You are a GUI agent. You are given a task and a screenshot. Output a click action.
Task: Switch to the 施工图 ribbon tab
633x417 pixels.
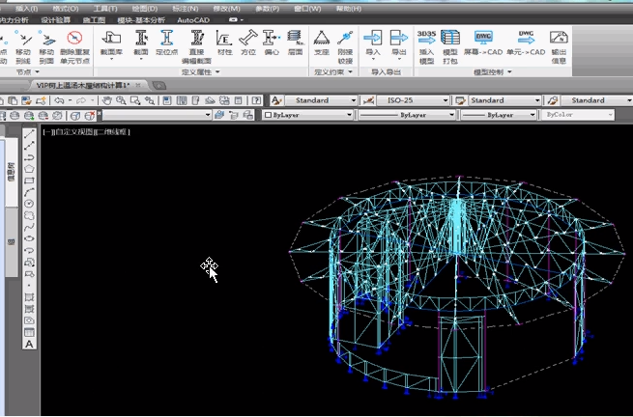point(94,19)
